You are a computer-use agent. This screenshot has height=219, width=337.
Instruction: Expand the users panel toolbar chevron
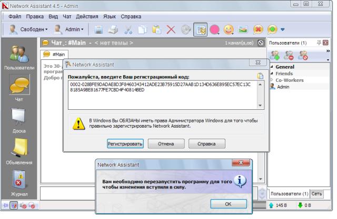(328, 51)
